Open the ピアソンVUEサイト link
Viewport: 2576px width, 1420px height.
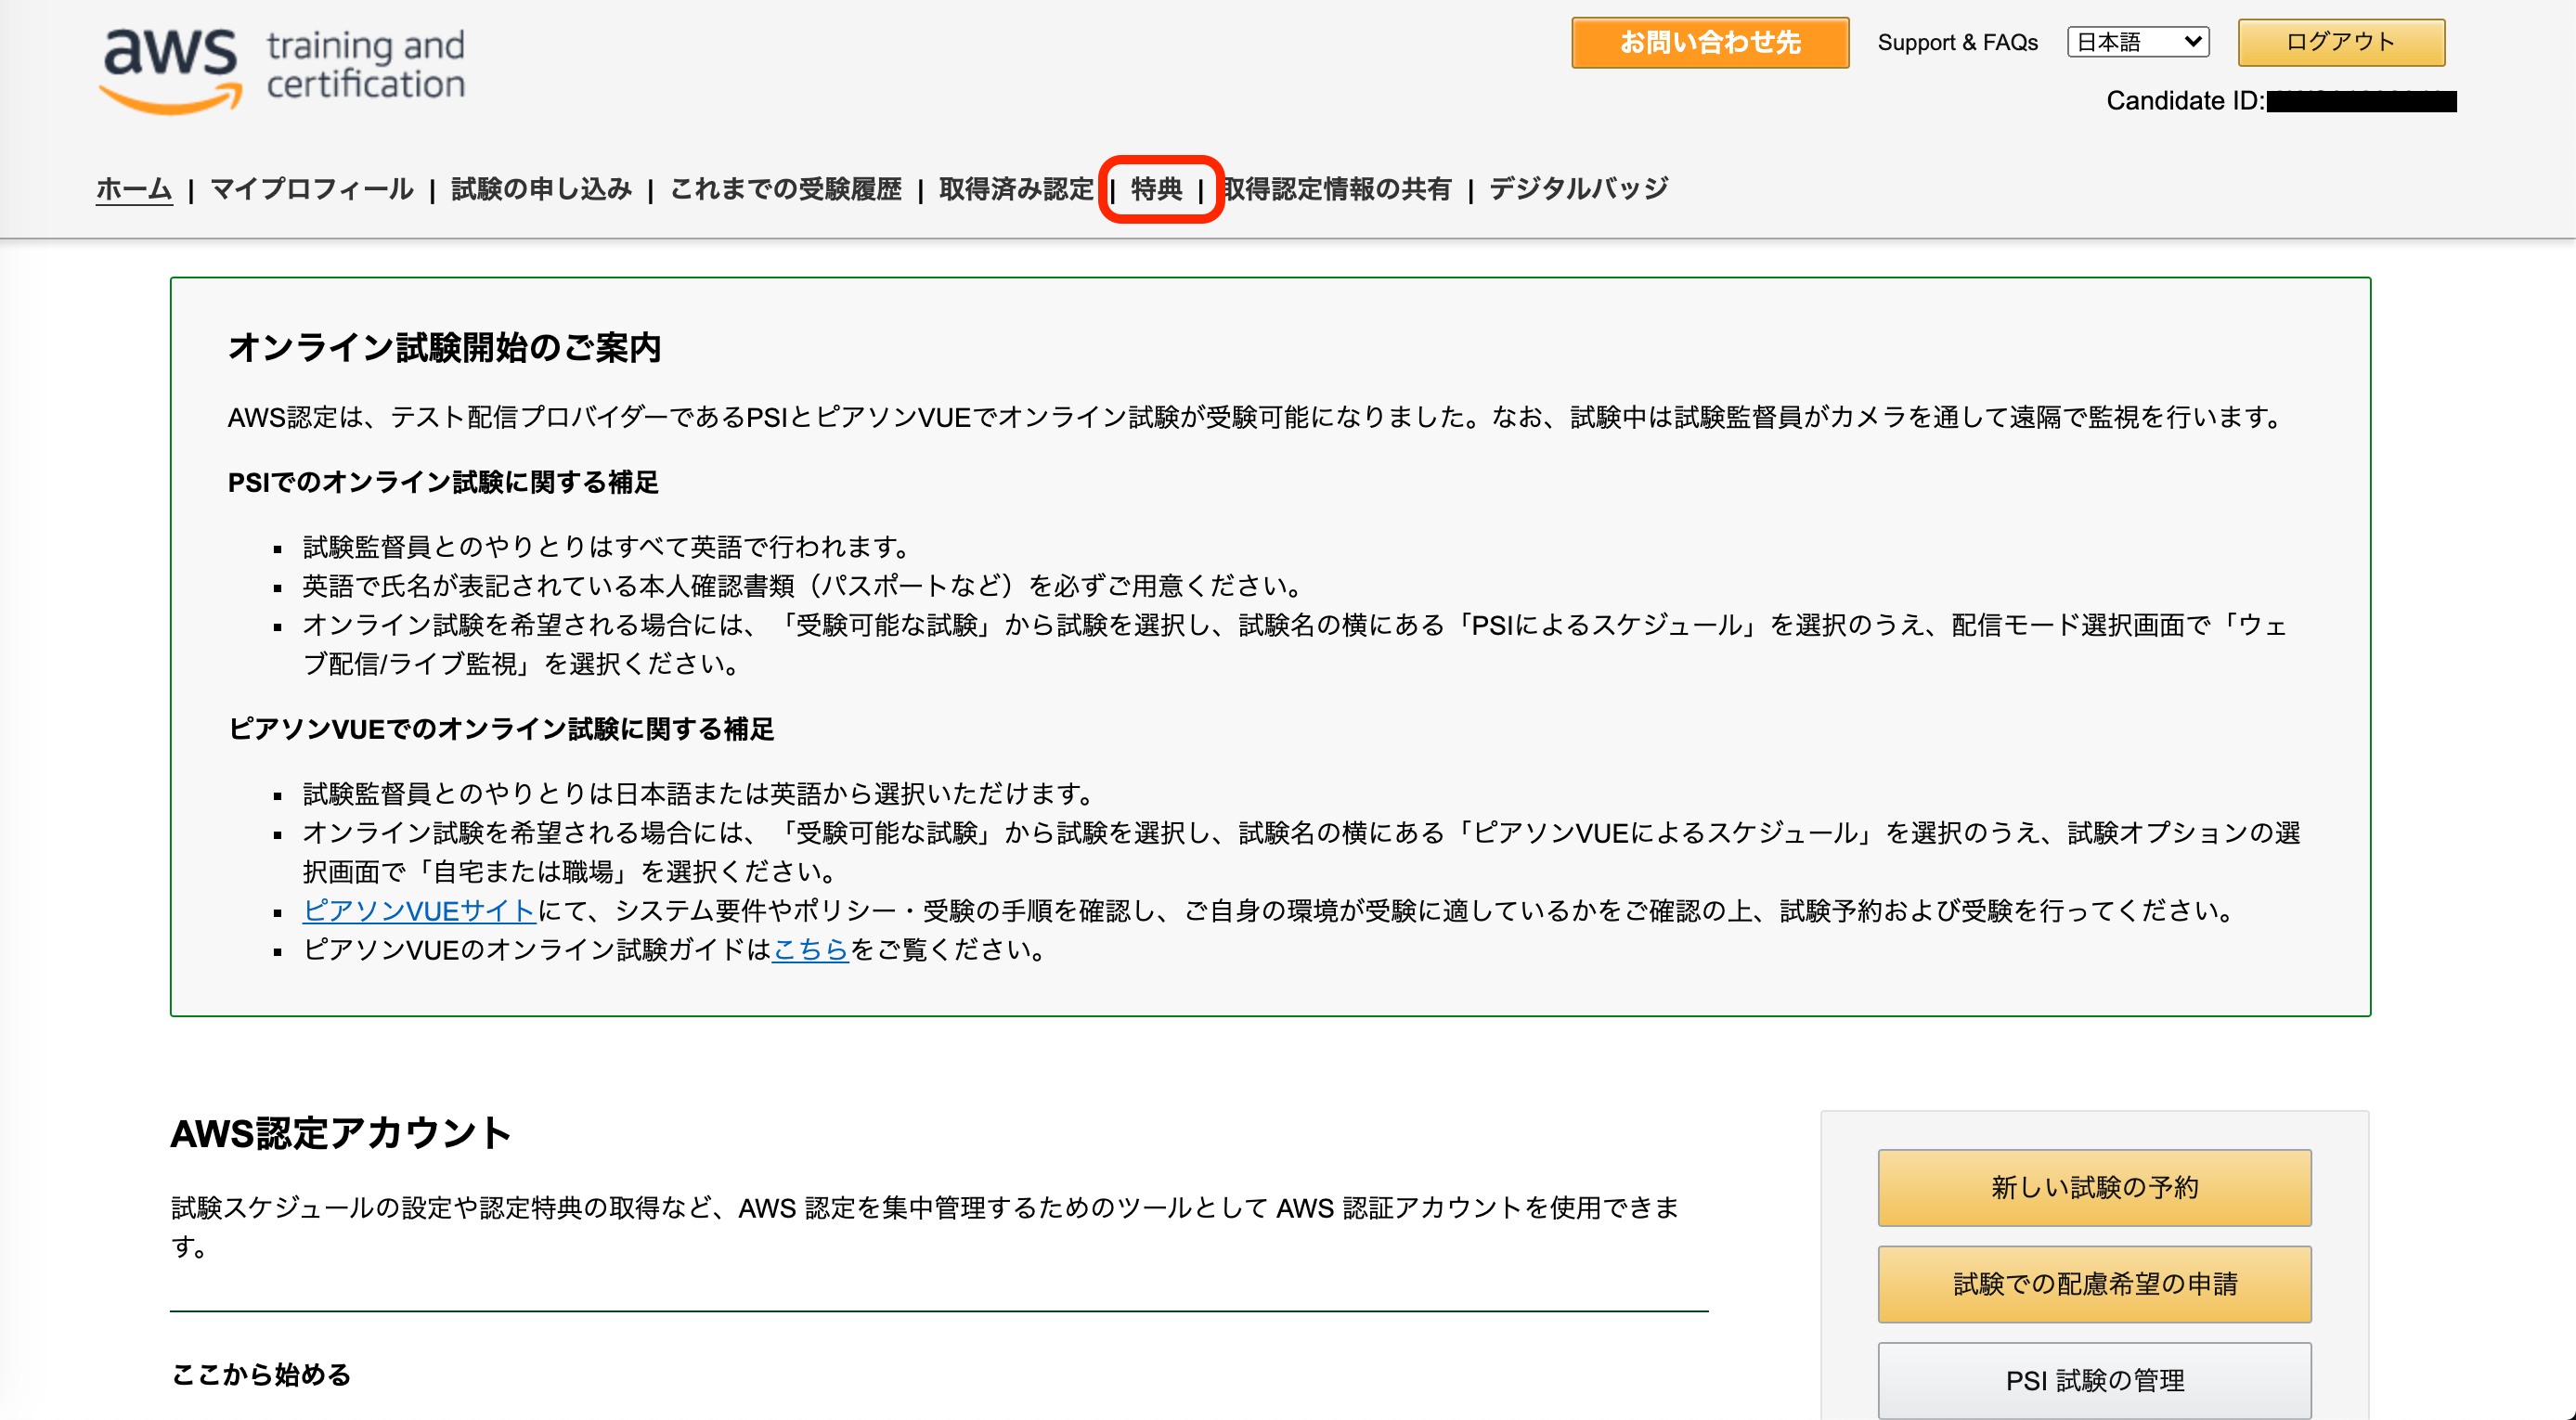pos(419,911)
